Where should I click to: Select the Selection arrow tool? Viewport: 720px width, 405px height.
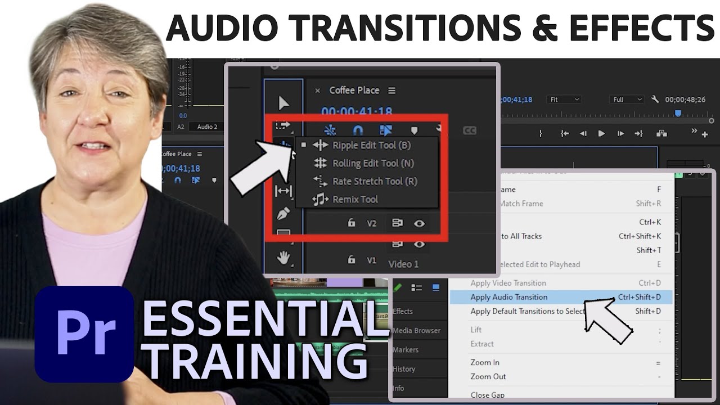coord(283,103)
